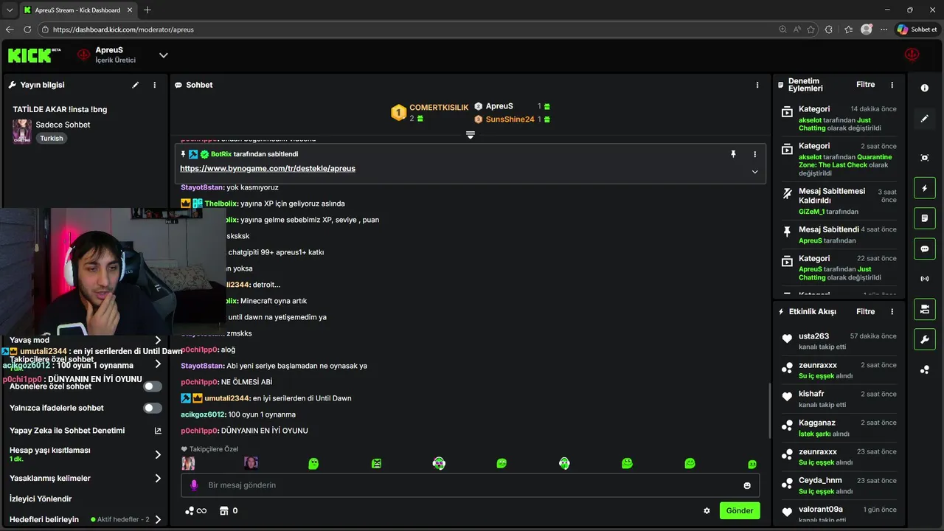Screen dimensions: 944x531
Task: Unpin the BotRix pinned message
Action: pyautogui.click(x=733, y=154)
